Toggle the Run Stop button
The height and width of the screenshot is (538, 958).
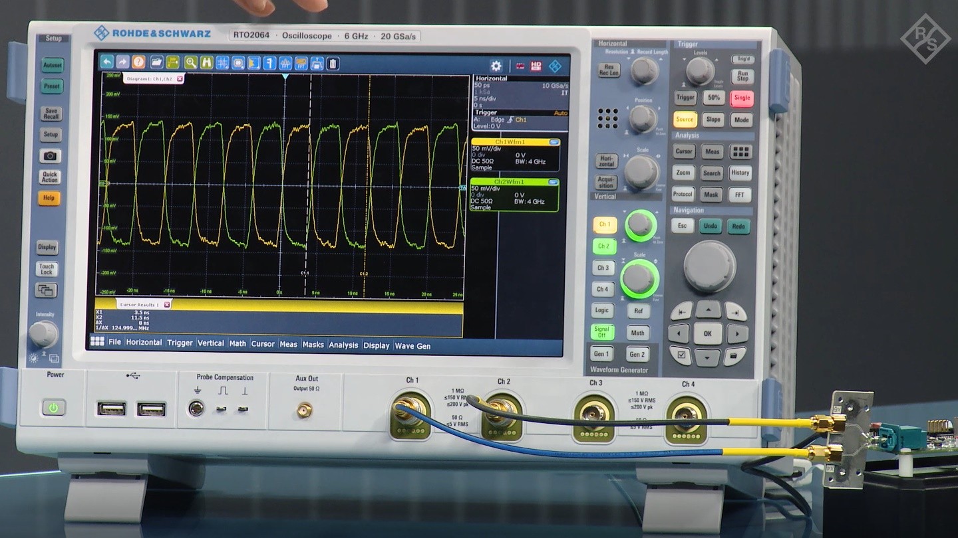point(742,76)
